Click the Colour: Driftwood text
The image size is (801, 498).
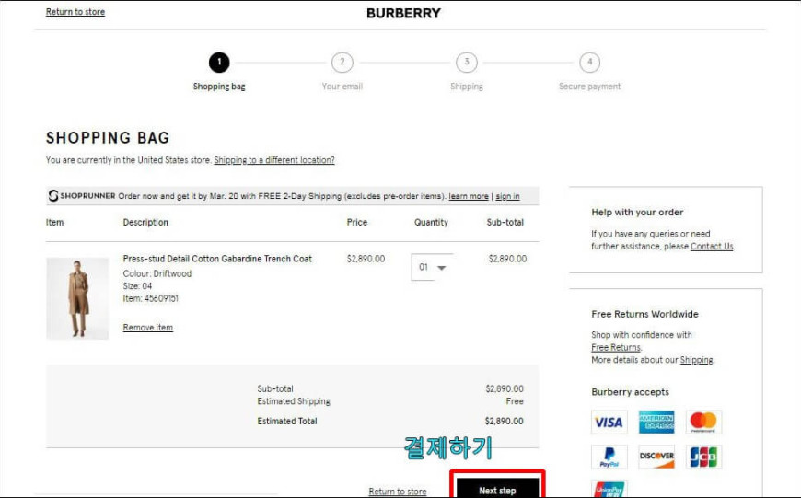pos(157,273)
